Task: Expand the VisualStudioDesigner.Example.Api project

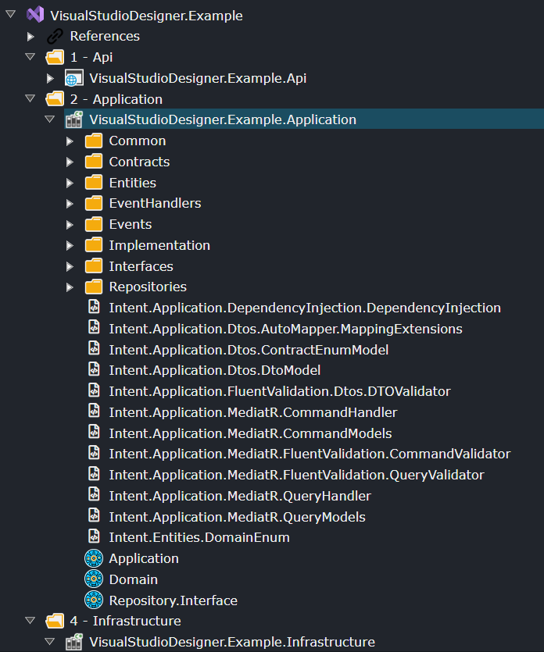Action: (50, 78)
